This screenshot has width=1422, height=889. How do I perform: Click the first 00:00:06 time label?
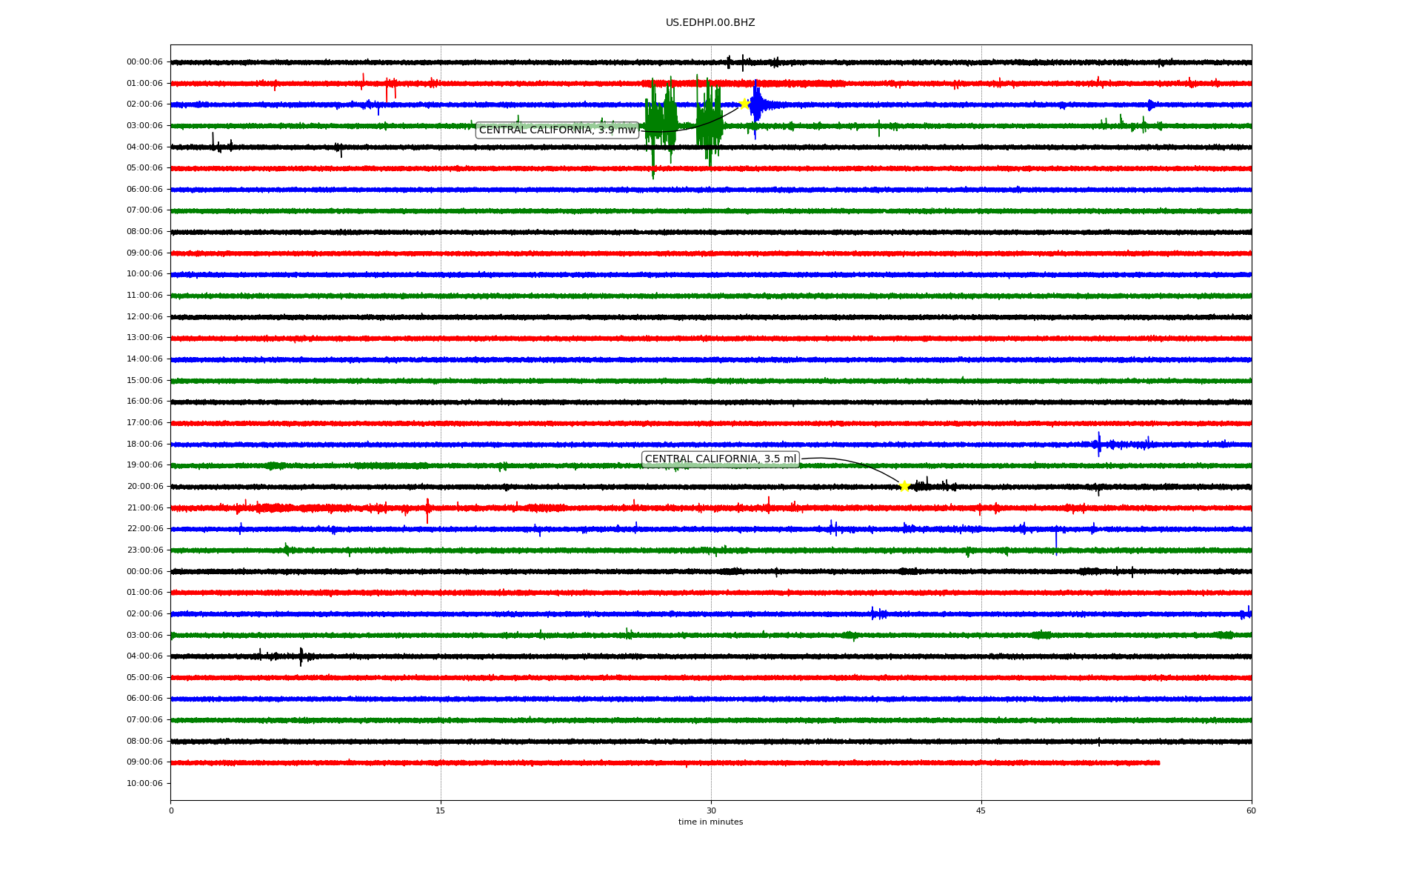(x=144, y=62)
